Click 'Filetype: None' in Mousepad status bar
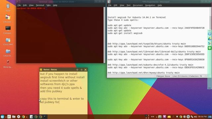 tap(163, 76)
